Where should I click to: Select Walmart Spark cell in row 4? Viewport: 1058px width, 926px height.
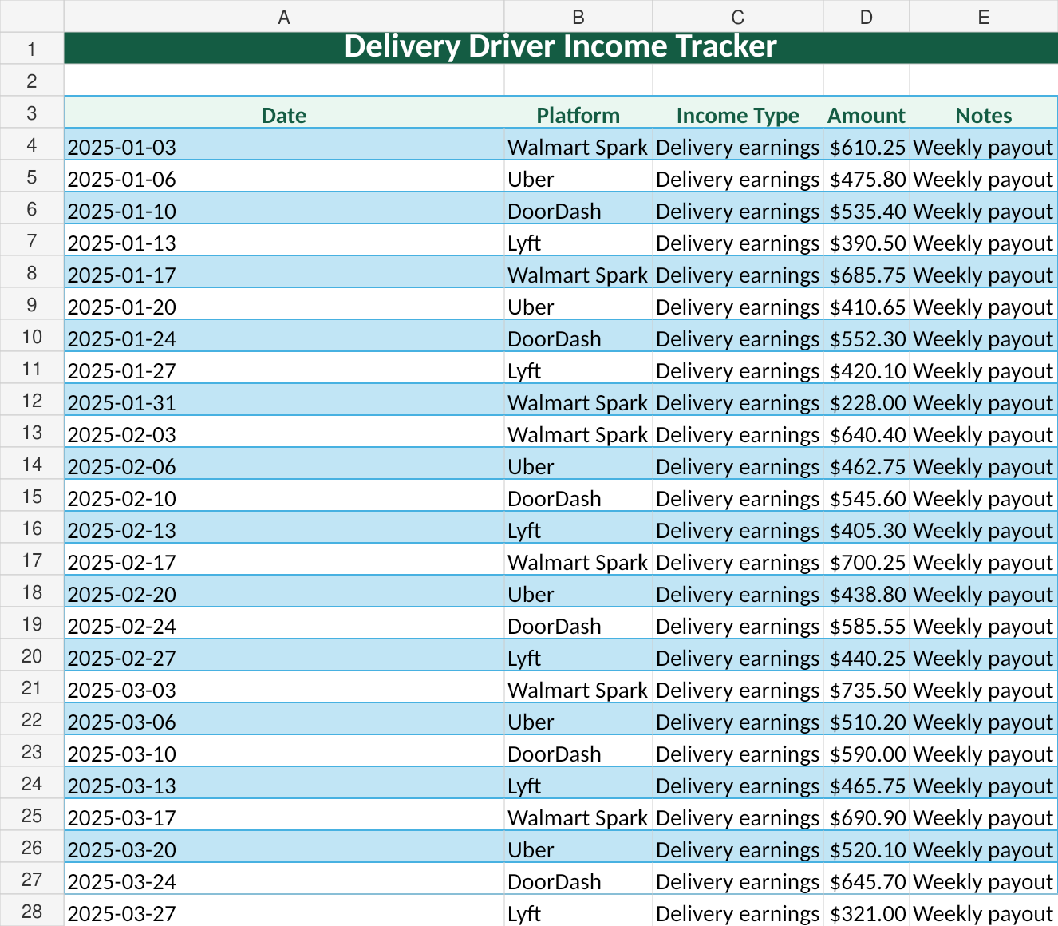tap(578, 144)
